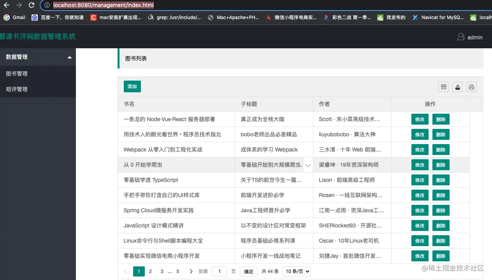This screenshot has height=280, width=492.
Task: Go to page 5
Action: [178, 271]
